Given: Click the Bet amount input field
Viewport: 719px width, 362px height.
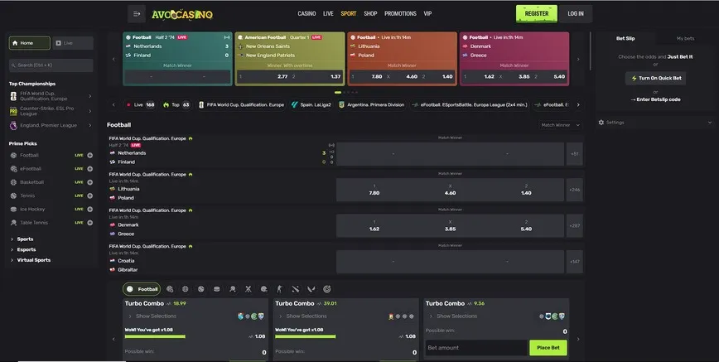Looking at the screenshot, I should click(475, 348).
